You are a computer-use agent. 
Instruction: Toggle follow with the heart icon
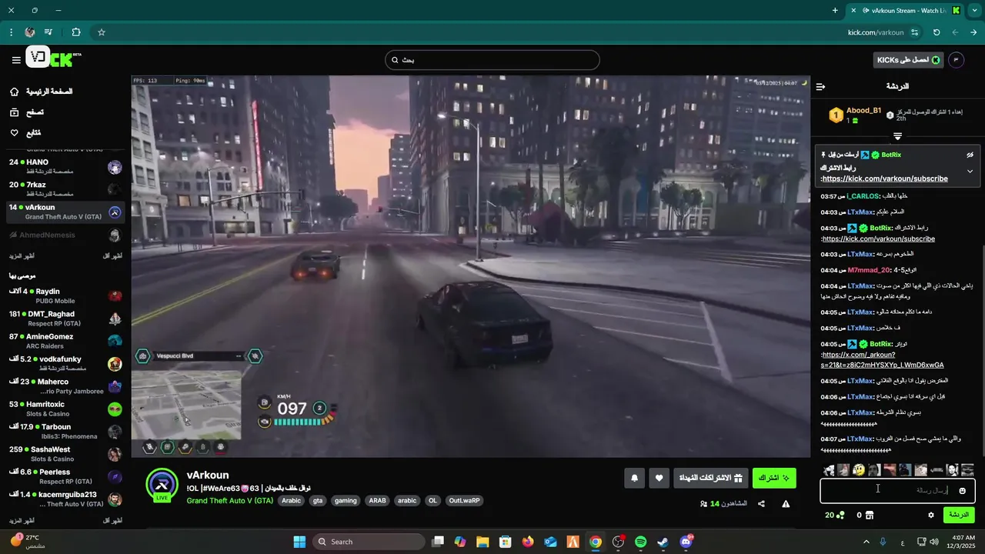click(659, 478)
